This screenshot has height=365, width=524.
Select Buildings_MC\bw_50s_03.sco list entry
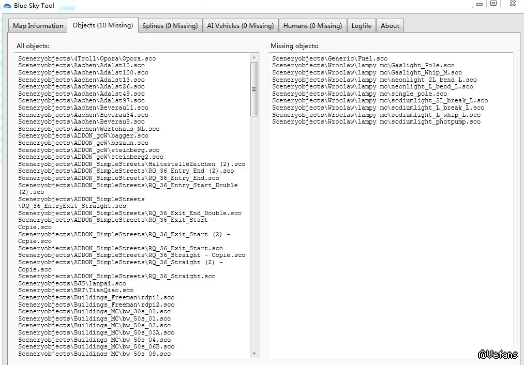pos(94,326)
